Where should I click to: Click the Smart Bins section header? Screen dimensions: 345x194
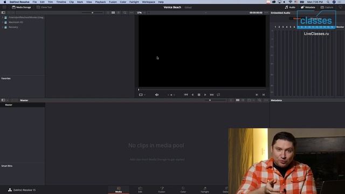7,166
